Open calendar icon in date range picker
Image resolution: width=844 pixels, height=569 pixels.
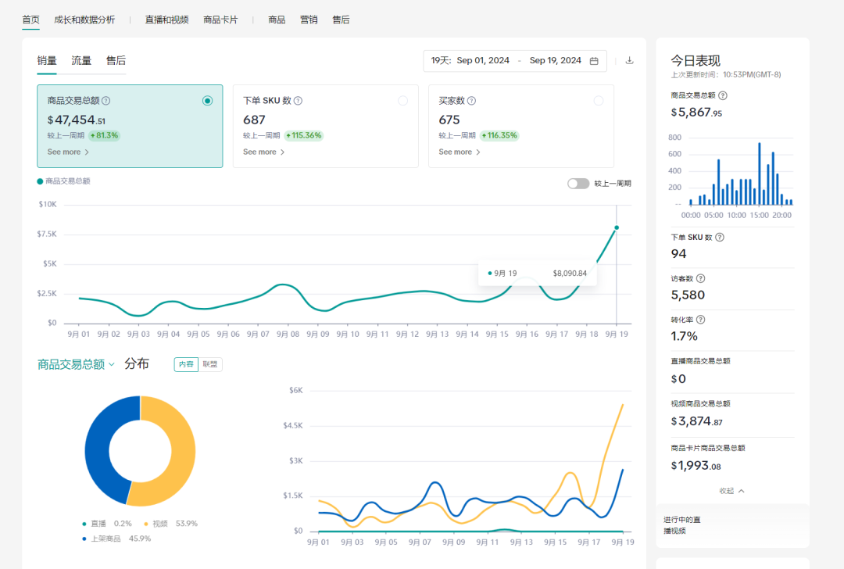(594, 61)
